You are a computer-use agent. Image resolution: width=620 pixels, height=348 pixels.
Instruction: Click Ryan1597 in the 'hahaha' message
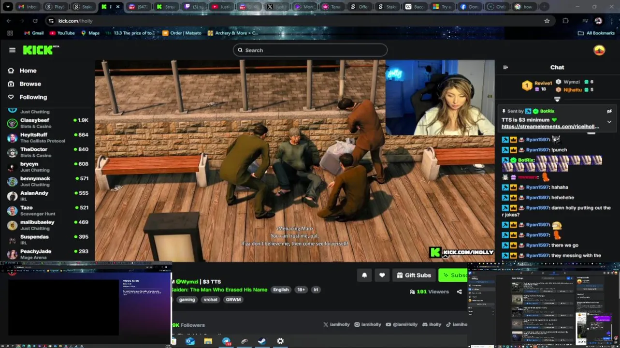point(537,187)
